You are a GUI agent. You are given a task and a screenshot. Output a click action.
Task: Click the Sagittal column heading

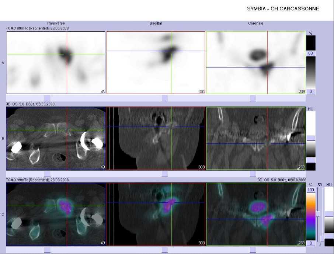pyautogui.click(x=156, y=23)
